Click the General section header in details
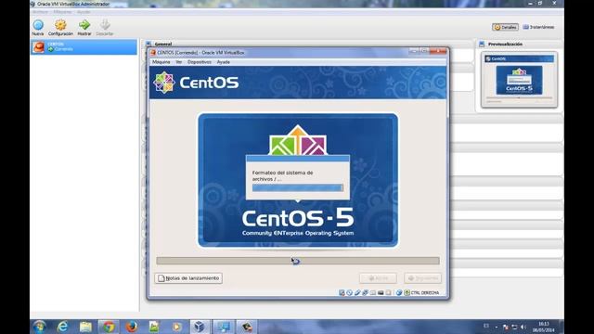The image size is (594, 334). pos(163,45)
